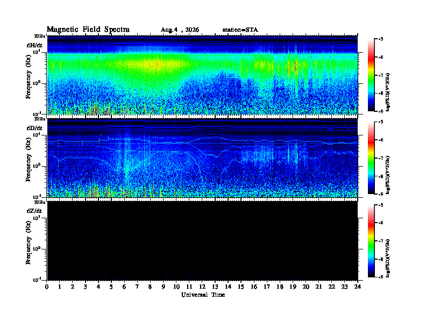426x329 pixels.
Task: Click the '-7' value on the dH/dt color bar
Action: point(381,75)
